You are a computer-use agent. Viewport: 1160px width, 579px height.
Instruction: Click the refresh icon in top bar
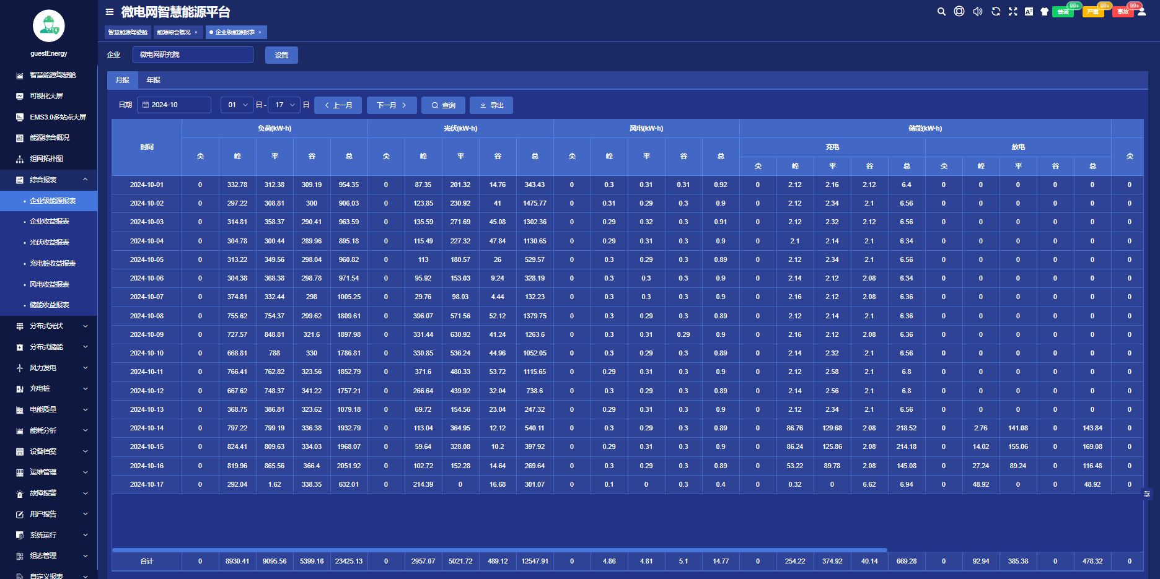pos(996,12)
